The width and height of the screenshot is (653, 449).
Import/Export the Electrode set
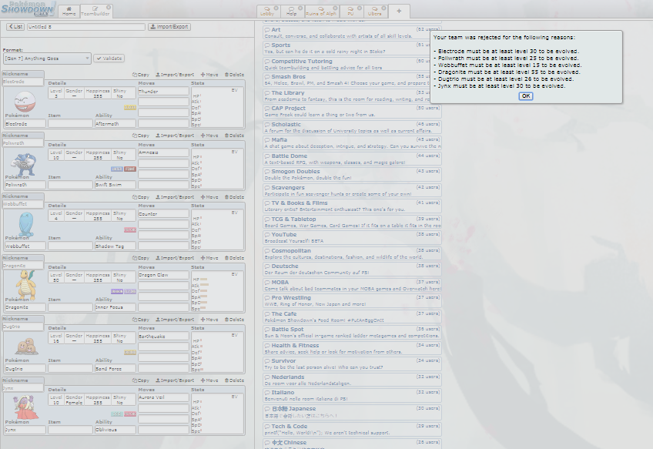click(x=175, y=75)
